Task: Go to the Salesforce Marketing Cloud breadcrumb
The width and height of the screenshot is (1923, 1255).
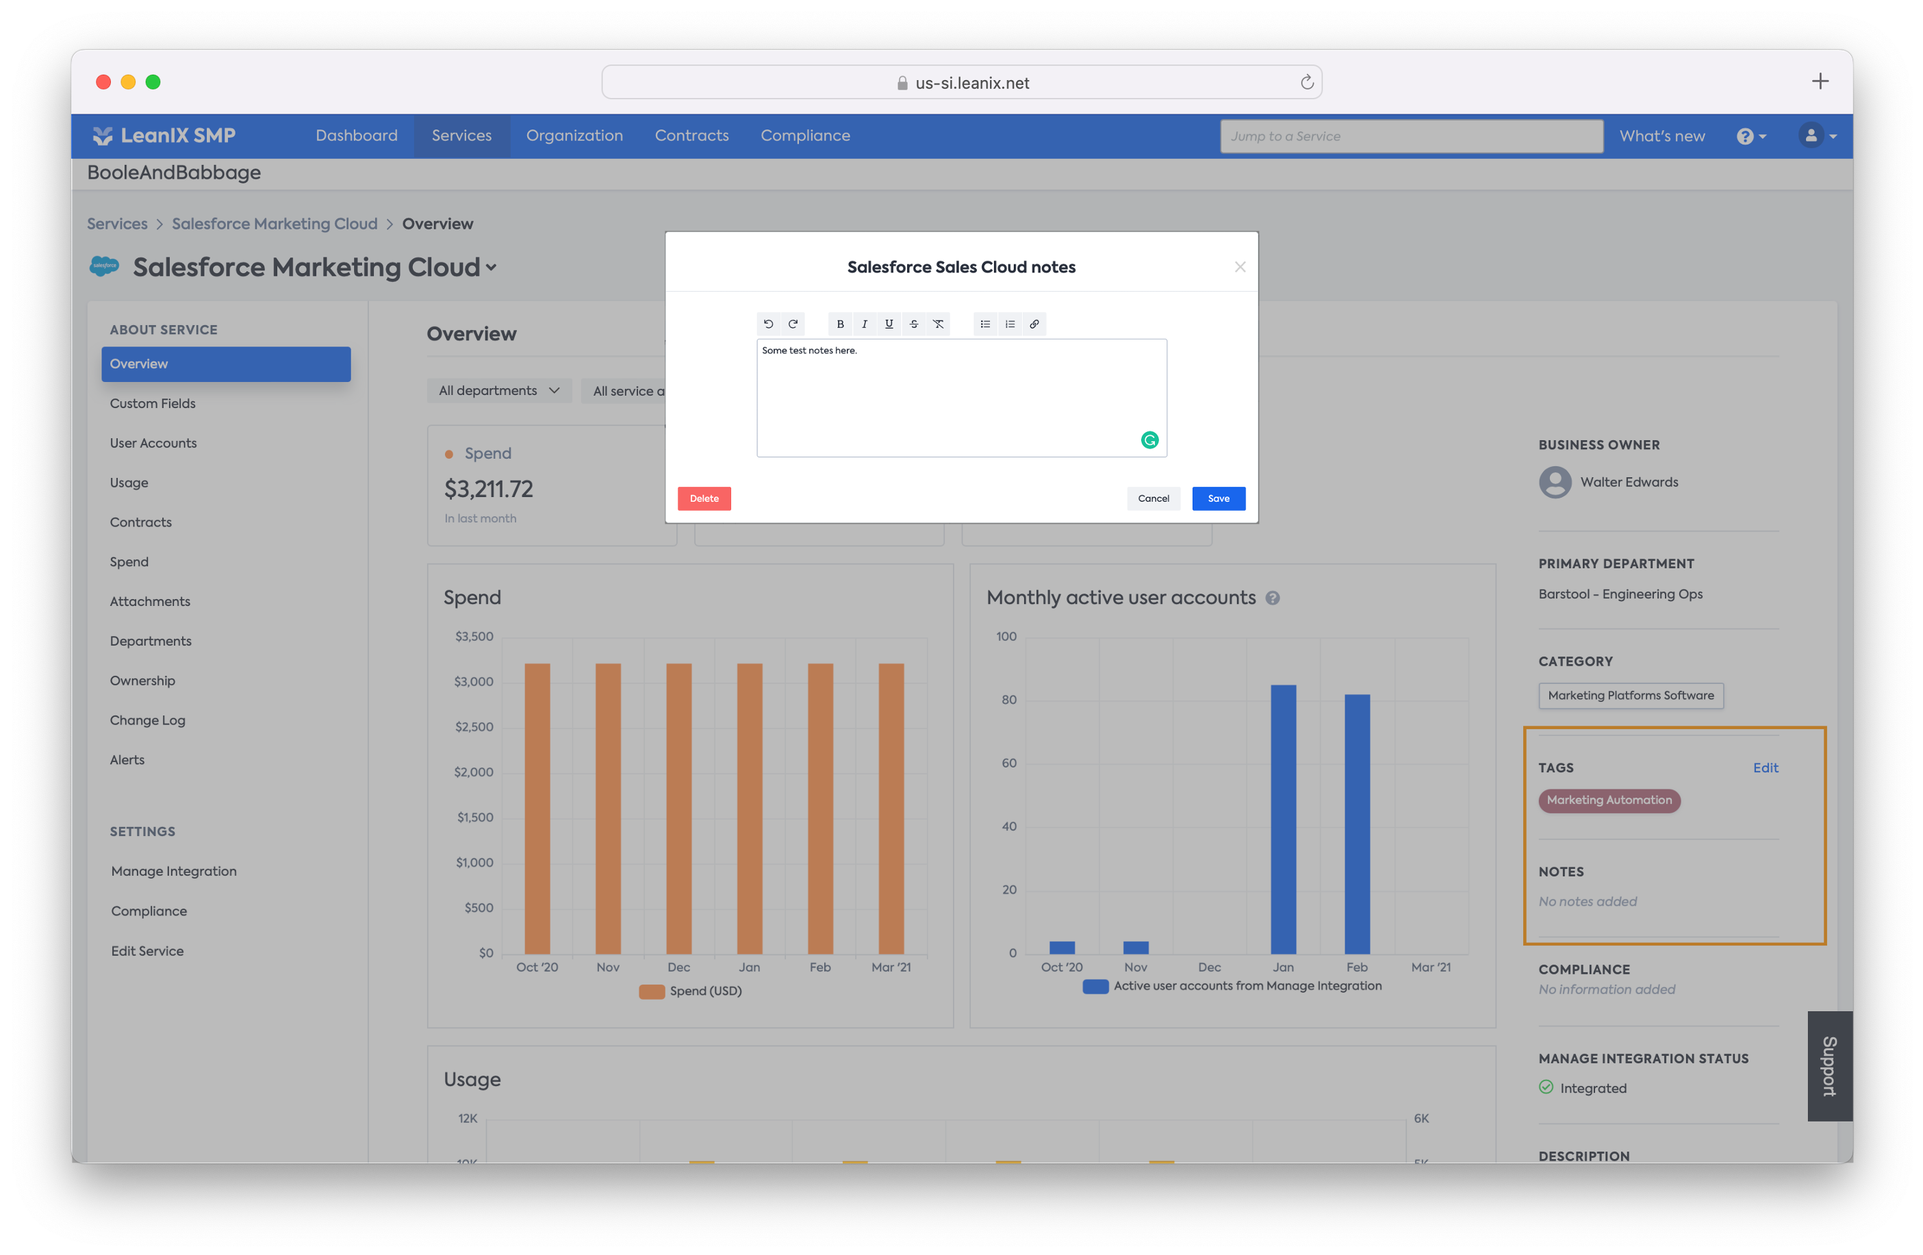Action: [x=274, y=224]
